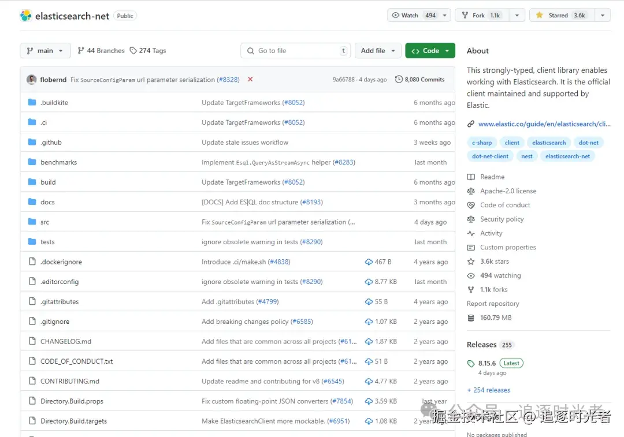The width and height of the screenshot is (624, 437).
Task: Click the benchmarks folder icon
Action: coord(32,162)
